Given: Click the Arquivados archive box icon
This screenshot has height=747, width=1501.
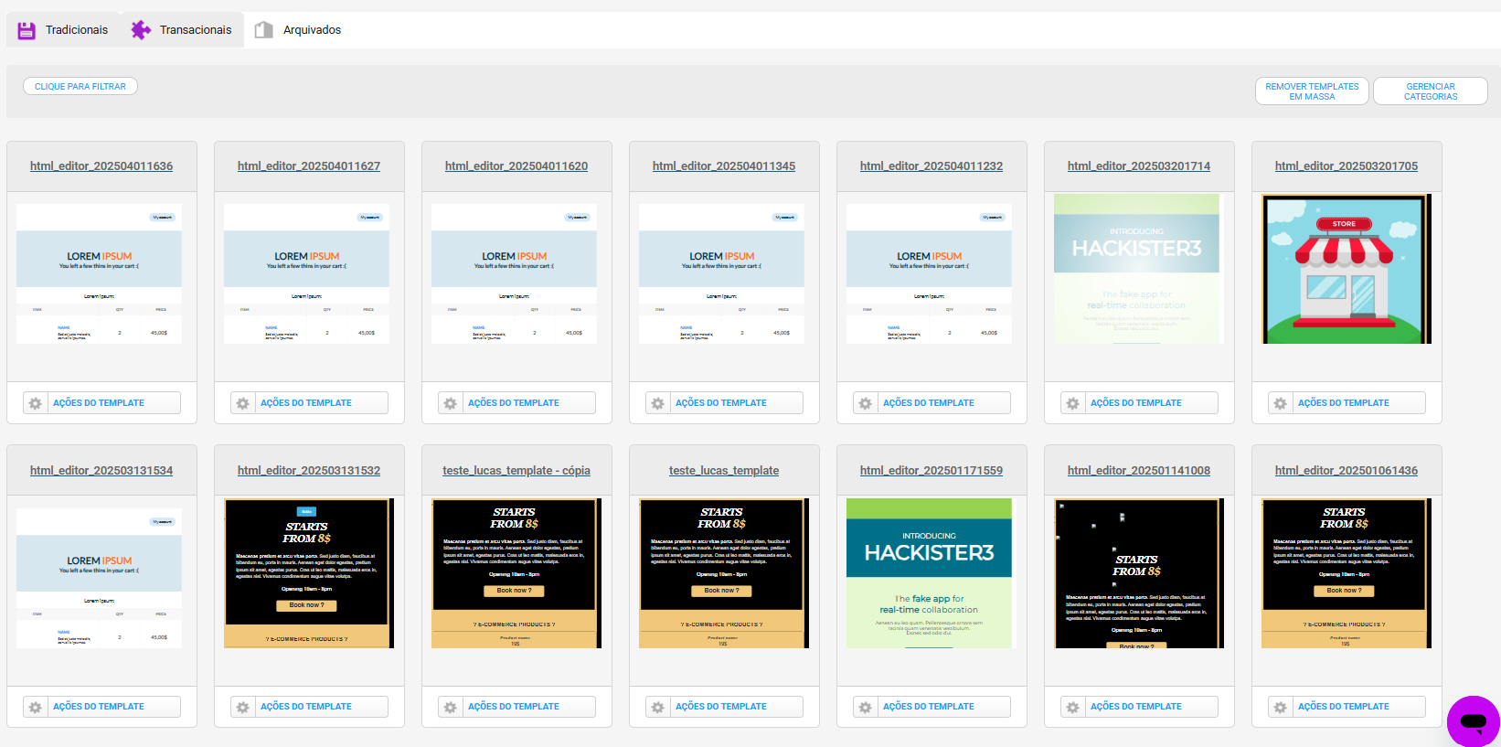Looking at the screenshot, I should [264, 30].
